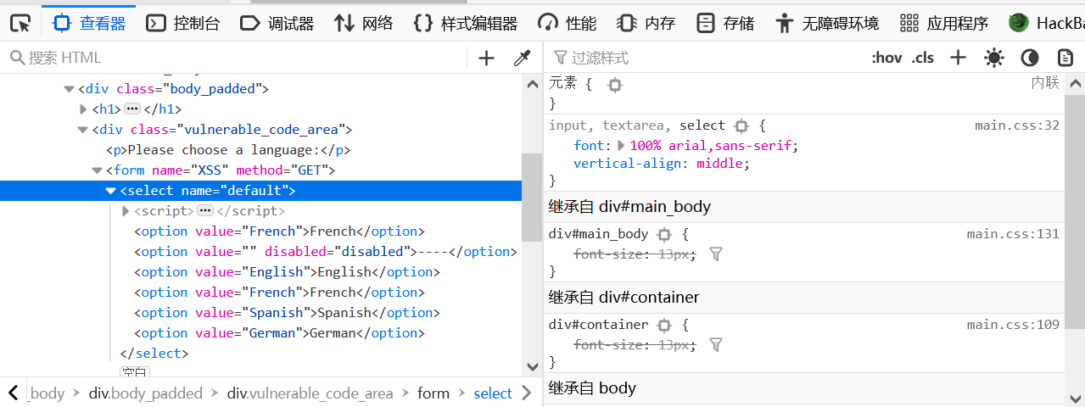The width and height of the screenshot is (1085, 407).
Task: Highlight elements matching div#container selector
Action: coord(664,325)
